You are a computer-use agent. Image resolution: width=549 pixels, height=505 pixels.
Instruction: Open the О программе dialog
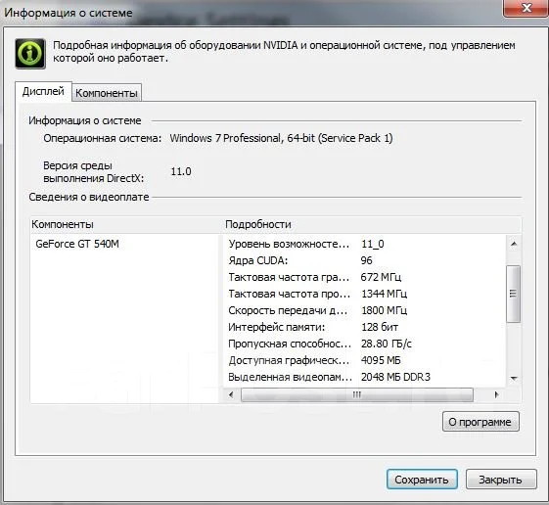coord(480,422)
